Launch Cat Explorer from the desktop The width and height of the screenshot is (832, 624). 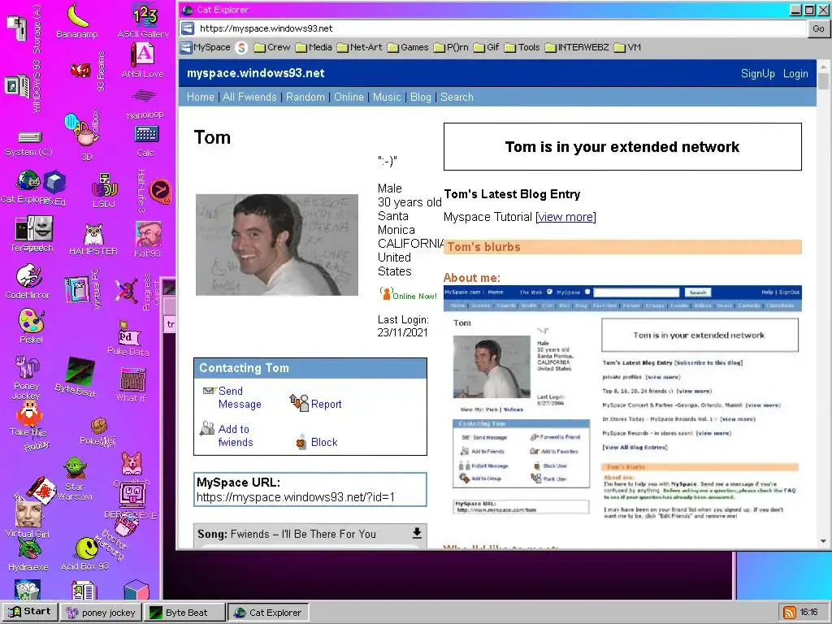27,187
